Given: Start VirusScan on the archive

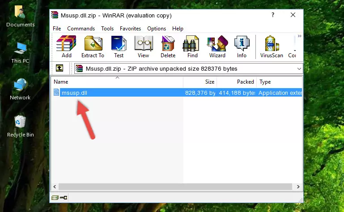Looking at the screenshot, I should pos(272,47).
